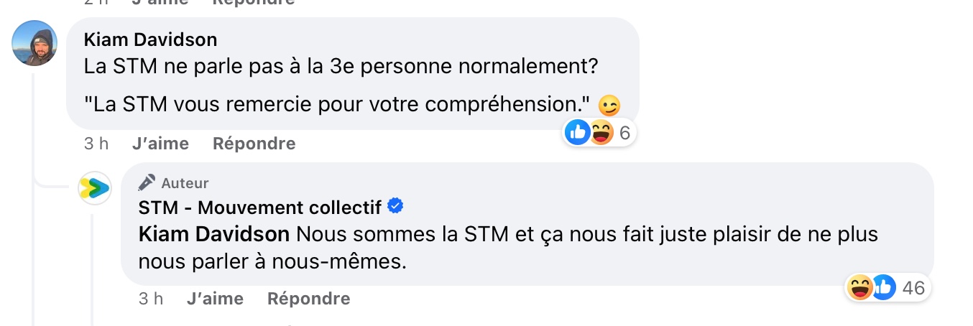Open the STM logo avatar
This screenshot has height=326, width=973.
[x=95, y=189]
